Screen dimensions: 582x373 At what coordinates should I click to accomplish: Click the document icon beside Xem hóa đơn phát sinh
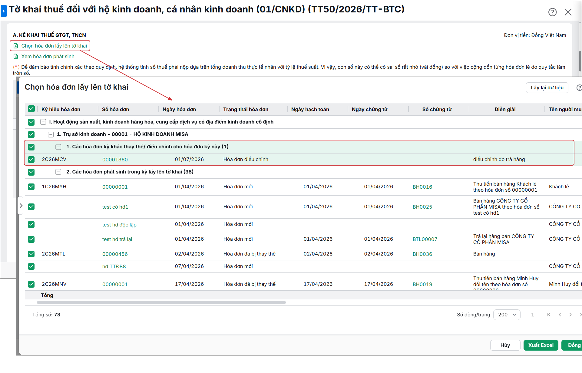point(16,56)
